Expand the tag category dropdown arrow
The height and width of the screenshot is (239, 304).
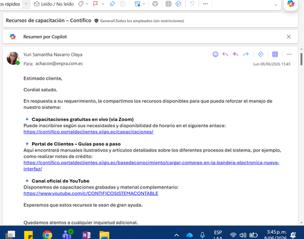tap(87, 4)
